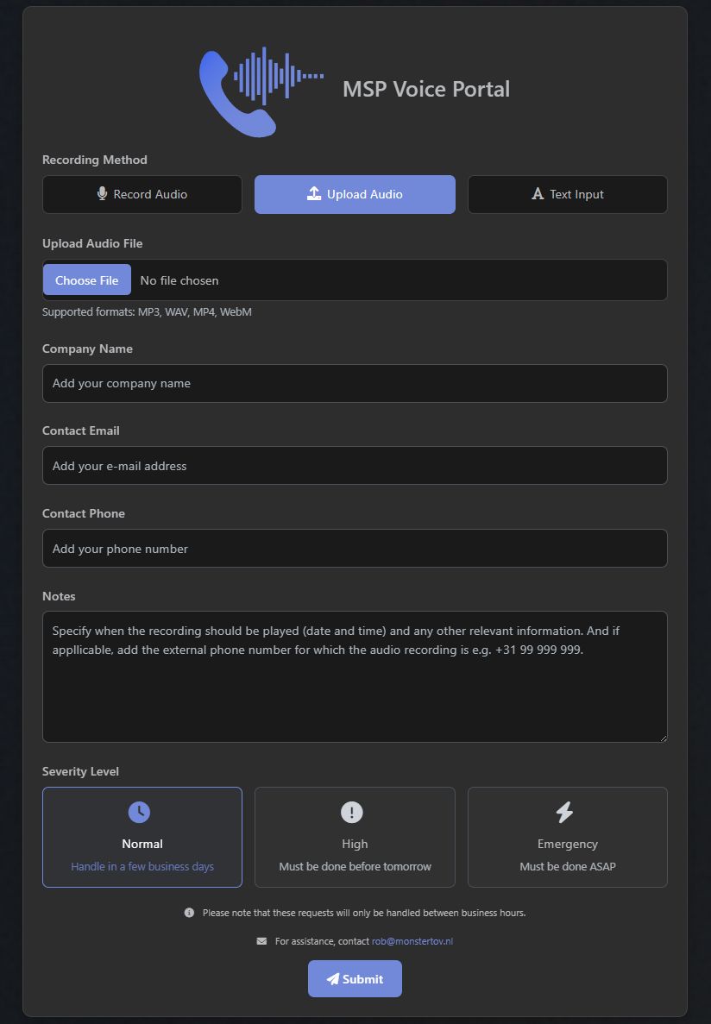Submit the voice portal request
The height and width of the screenshot is (1024, 711).
point(355,978)
